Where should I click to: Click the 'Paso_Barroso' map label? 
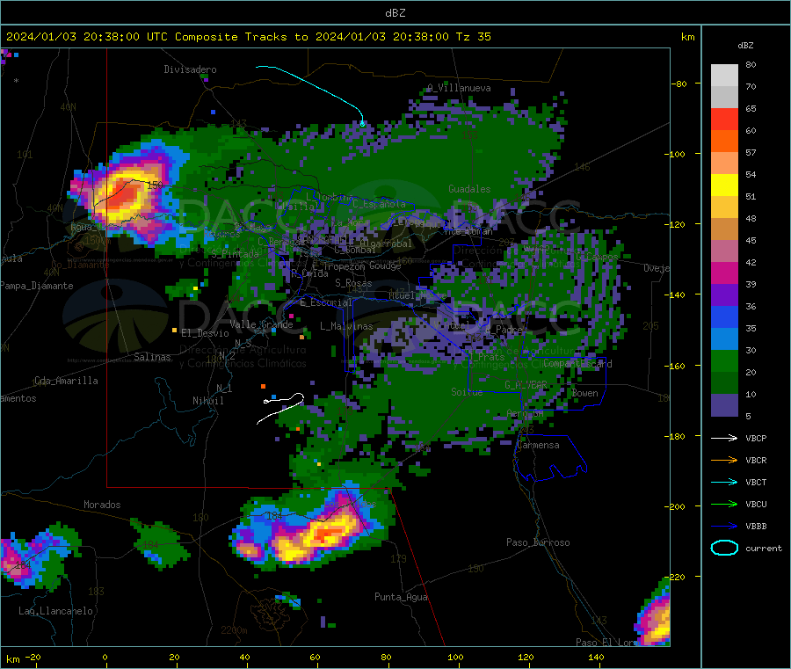click(x=538, y=542)
